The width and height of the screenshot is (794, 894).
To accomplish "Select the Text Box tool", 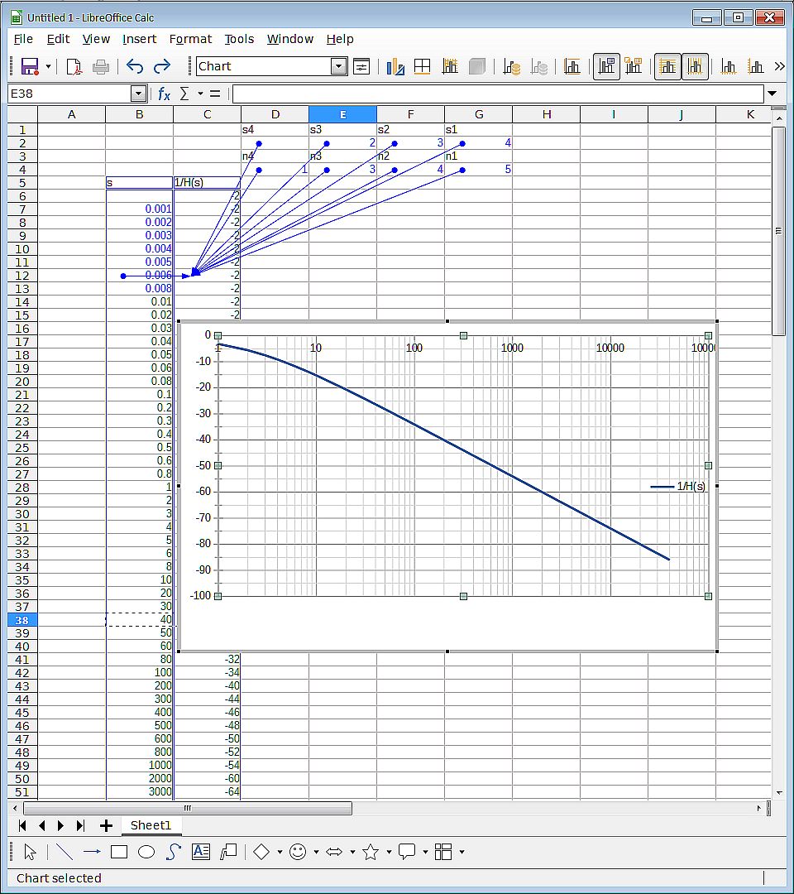I will click(x=201, y=852).
